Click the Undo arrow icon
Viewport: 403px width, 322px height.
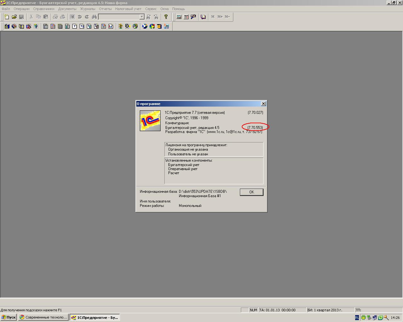click(80, 17)
